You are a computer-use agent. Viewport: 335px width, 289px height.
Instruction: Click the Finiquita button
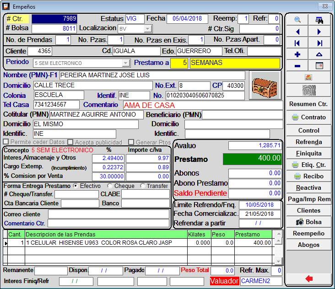308,153
